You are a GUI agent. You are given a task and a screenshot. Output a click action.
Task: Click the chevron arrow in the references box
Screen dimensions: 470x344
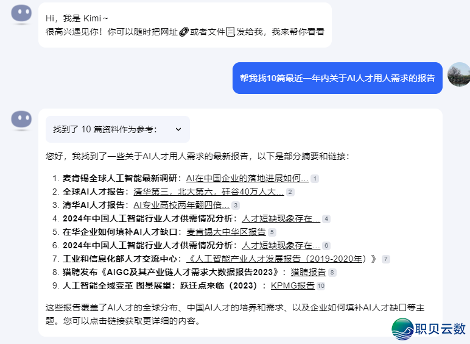[178, 129]
